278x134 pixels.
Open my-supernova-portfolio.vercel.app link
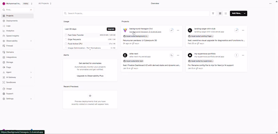pyautogui.click(x=209, y=57)
